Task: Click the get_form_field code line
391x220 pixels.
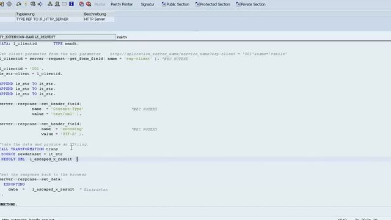Action: (x=93, y=59)
